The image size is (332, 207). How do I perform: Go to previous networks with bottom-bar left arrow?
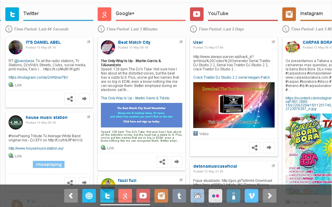[71, 196]
